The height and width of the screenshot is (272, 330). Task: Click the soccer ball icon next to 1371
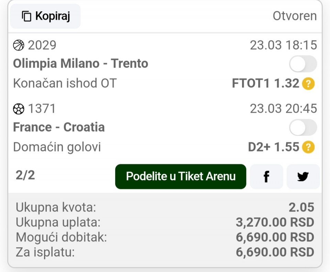[x=19, y=109]
